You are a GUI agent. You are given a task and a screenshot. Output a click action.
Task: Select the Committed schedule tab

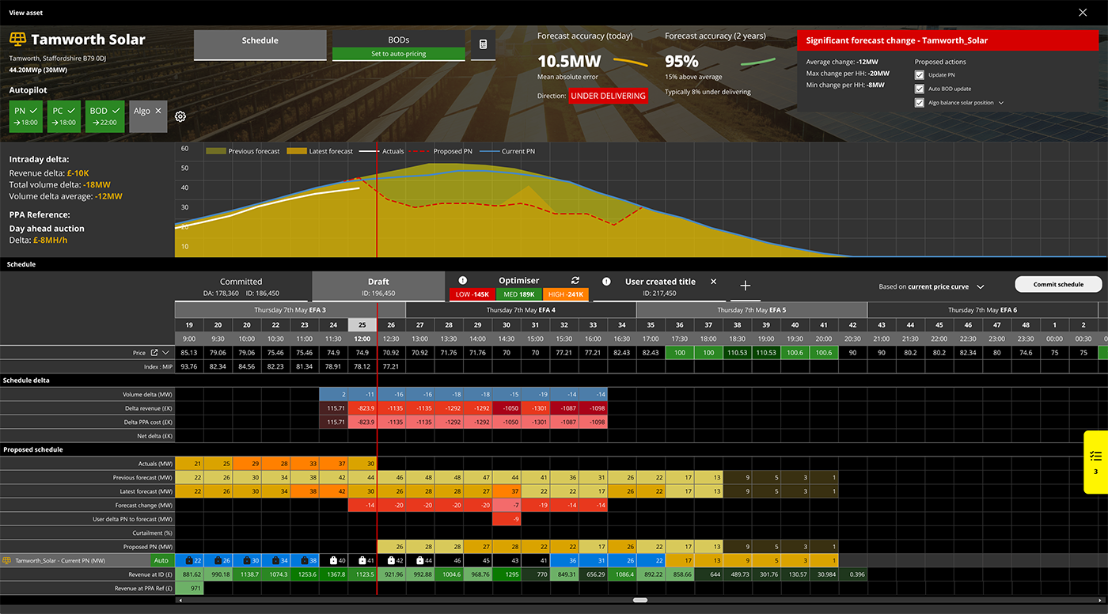[x=241, y=286]
